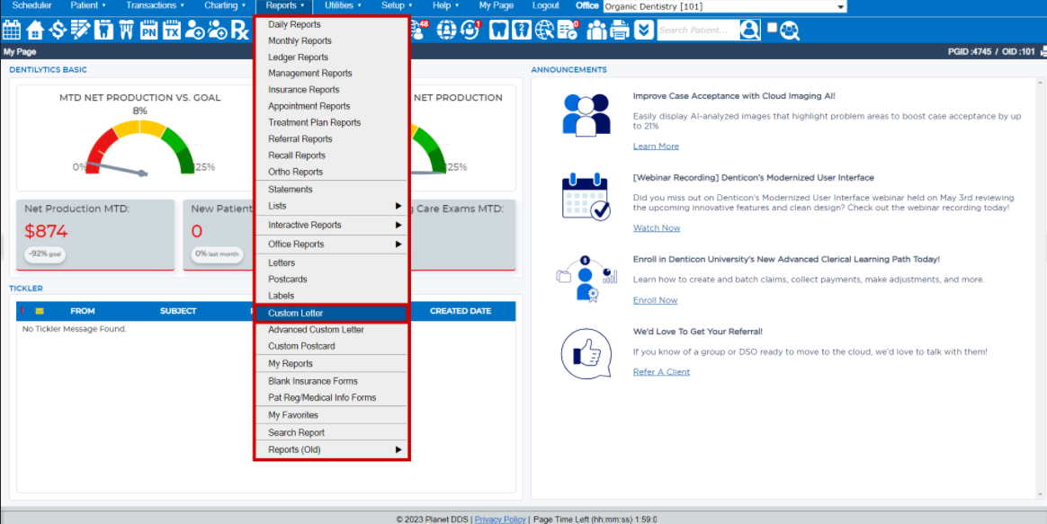Click the Net Production MTD $874 card
Viewport: 1047px width, 524px height.
(95, 235)
